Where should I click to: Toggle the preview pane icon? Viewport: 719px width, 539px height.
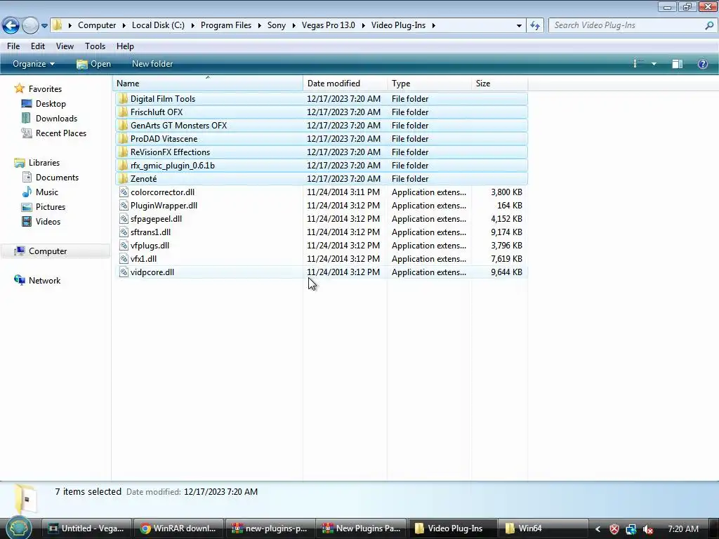678,64
